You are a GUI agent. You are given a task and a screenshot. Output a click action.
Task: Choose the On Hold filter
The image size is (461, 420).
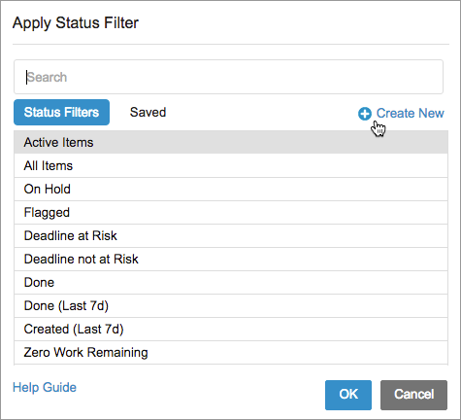point(231,189)
